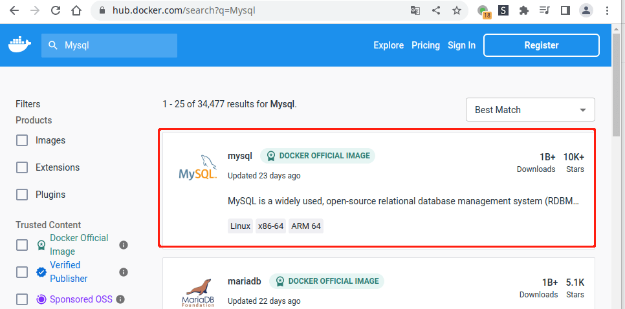Share this page via share icon
This screenshot has height=309, width=625.
436,11
